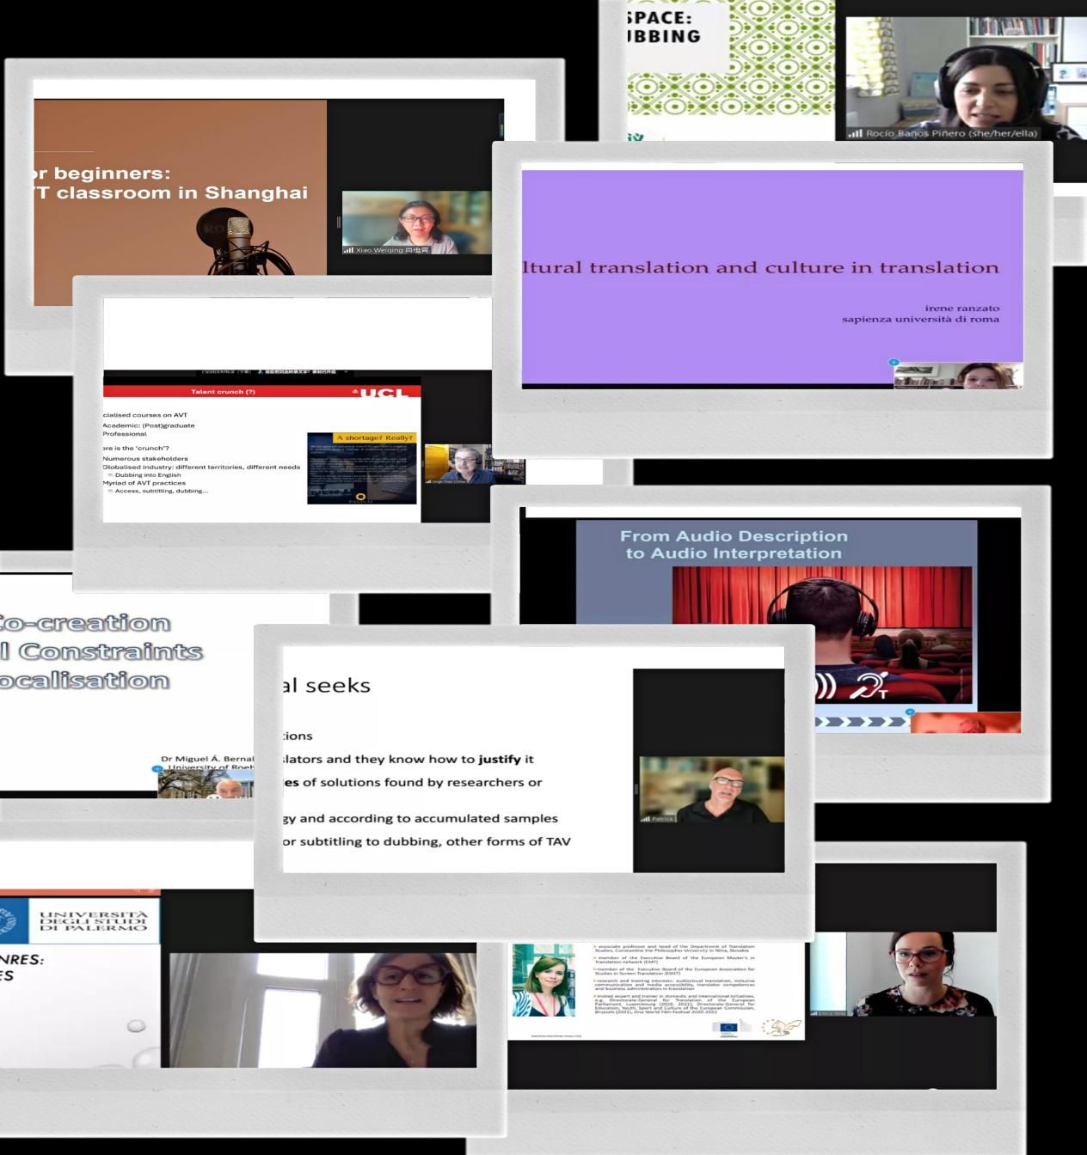This screenshot has height=1155, width=1087.
Task: Select Patrick's webcam video tile
Action: [710, 789]
